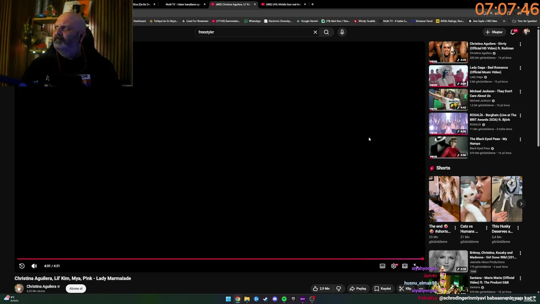Open Discord from the taskbar
Screen dimensions: 540x304
(275, 299)
